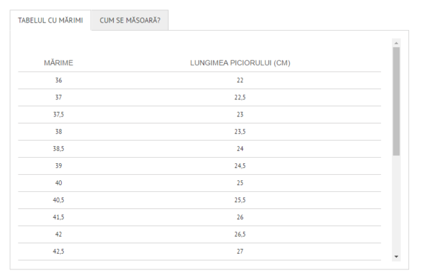Image resolution: width=422 pixels, height=279 pixels.
Task: Select the size 37,5 cell
Action: coord(59,114)
